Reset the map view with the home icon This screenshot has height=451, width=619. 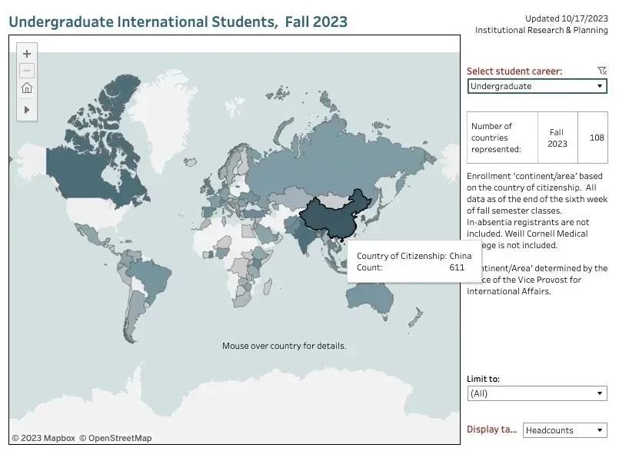(26, 88)
